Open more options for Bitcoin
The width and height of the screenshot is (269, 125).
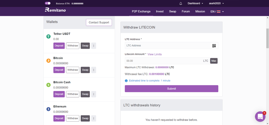click(94, 70)
